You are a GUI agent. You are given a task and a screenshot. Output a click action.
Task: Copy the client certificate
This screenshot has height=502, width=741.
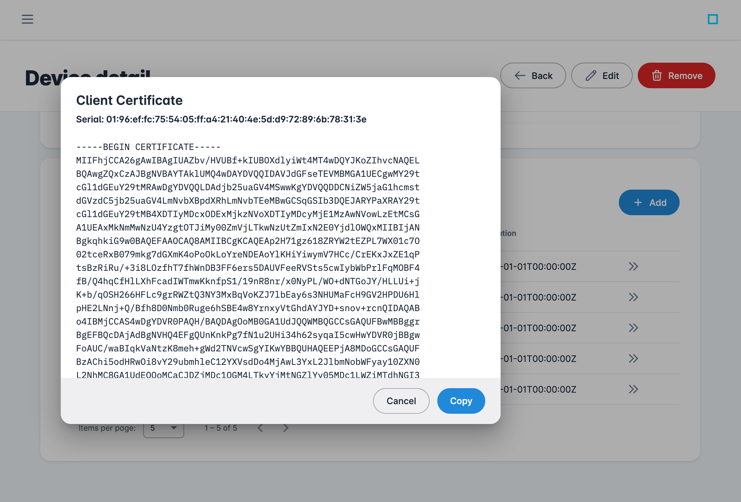click(461, 401)
